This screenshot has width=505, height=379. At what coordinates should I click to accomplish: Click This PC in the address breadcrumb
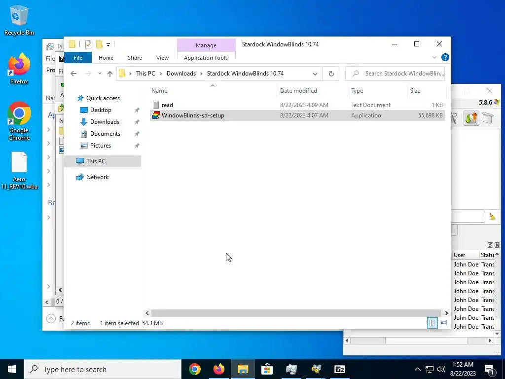point(145,74)
